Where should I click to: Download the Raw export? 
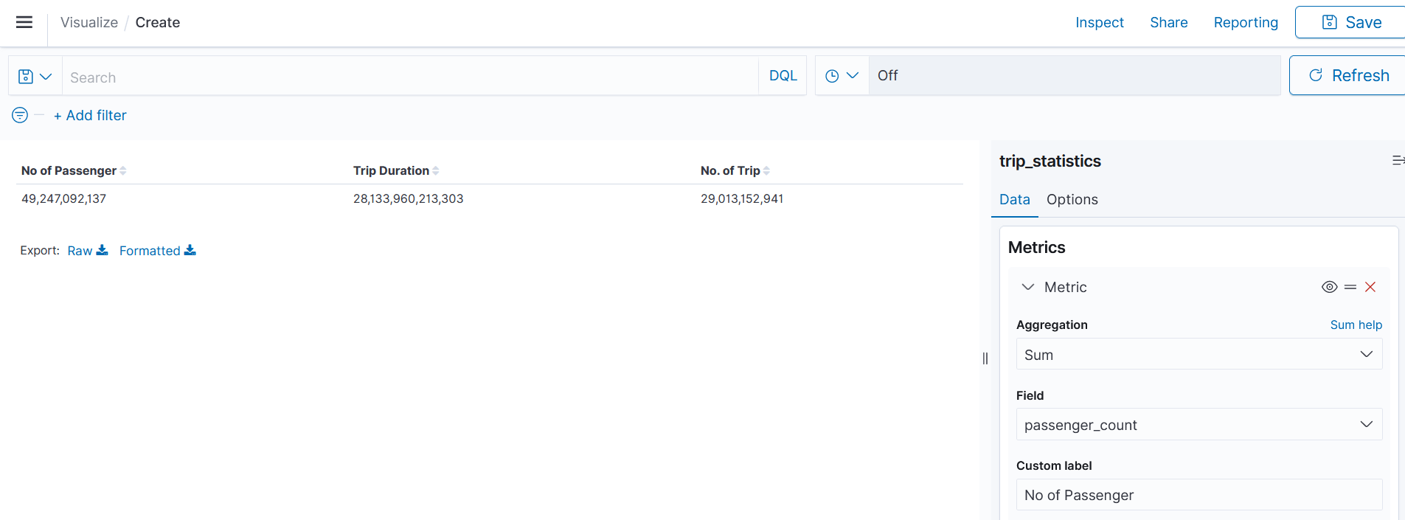(x=87, y=251)
